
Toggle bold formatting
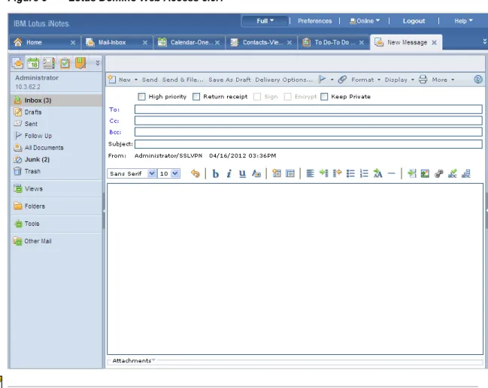[215, 173]
